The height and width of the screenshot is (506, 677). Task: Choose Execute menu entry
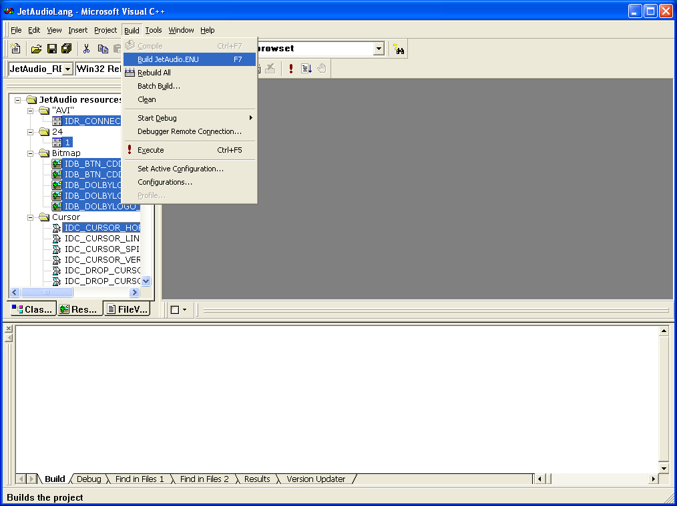[190, 150]
